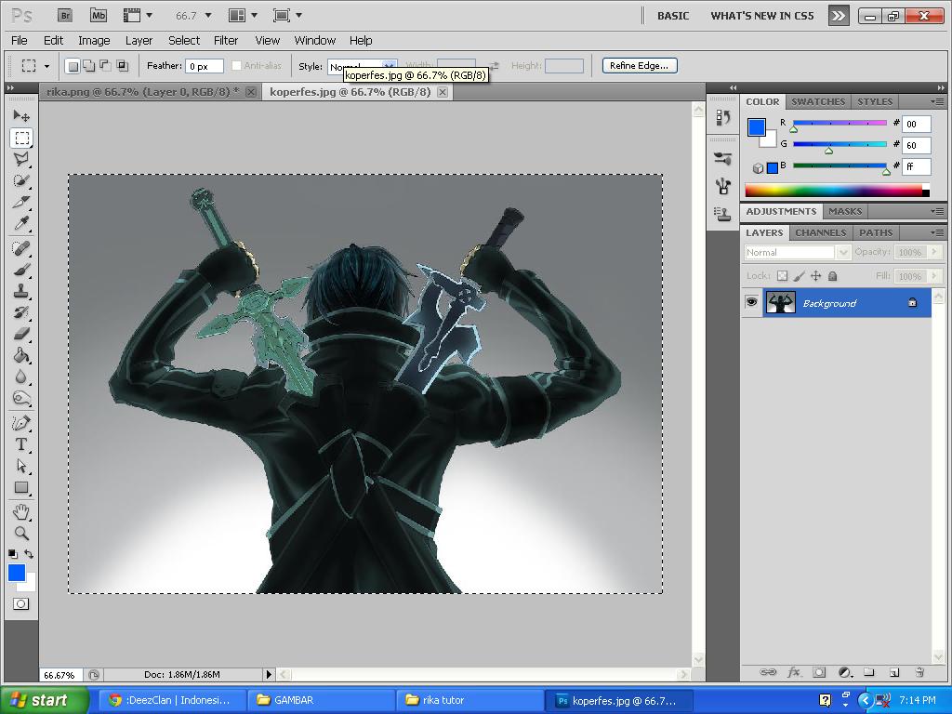Image resolution: width=952 pixels, height=714 pixels.
Task: Select the Eyedropper tool
Action: pos(21,223)
